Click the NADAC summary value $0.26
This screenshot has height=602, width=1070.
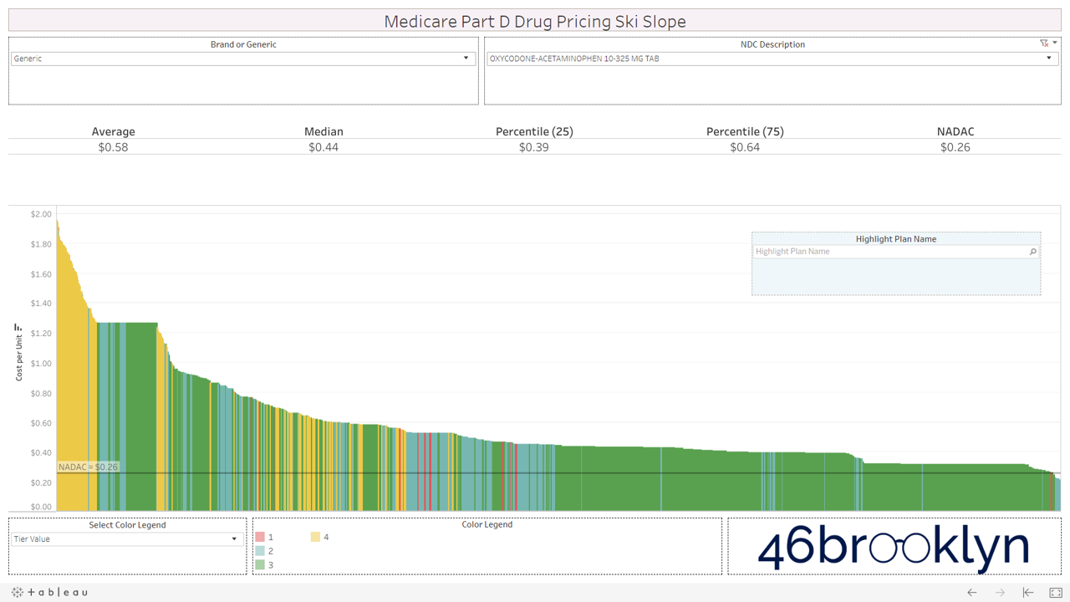point(955,147)
